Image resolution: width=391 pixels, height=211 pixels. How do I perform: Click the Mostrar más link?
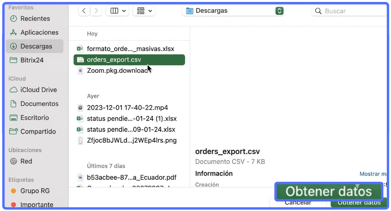coord(375,174)
